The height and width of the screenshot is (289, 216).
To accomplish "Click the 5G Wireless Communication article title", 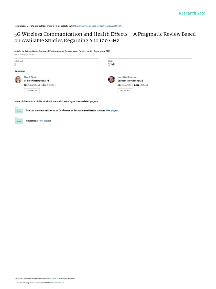I will (105, 37).
